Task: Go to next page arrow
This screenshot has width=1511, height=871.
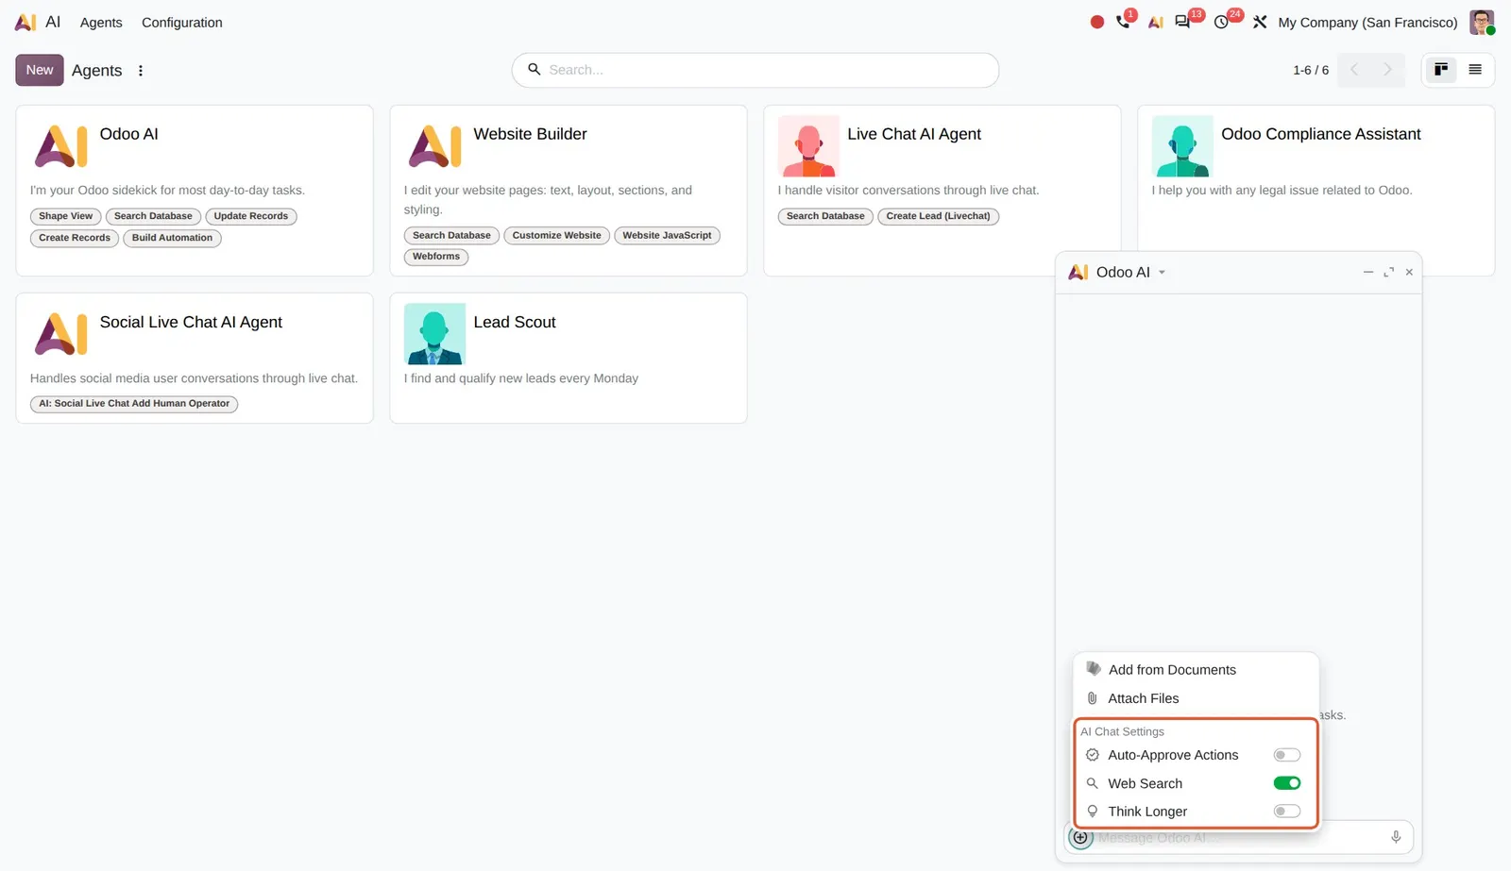Action: (x=1387, y=70)
